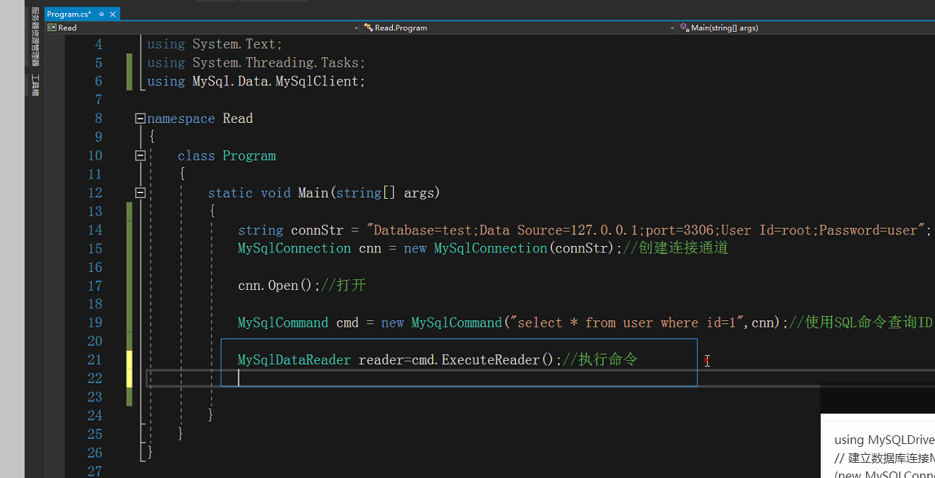Open the 服务器资源管理器 side panel tab
The image size is (935, 478).
(x=35, y=37)
